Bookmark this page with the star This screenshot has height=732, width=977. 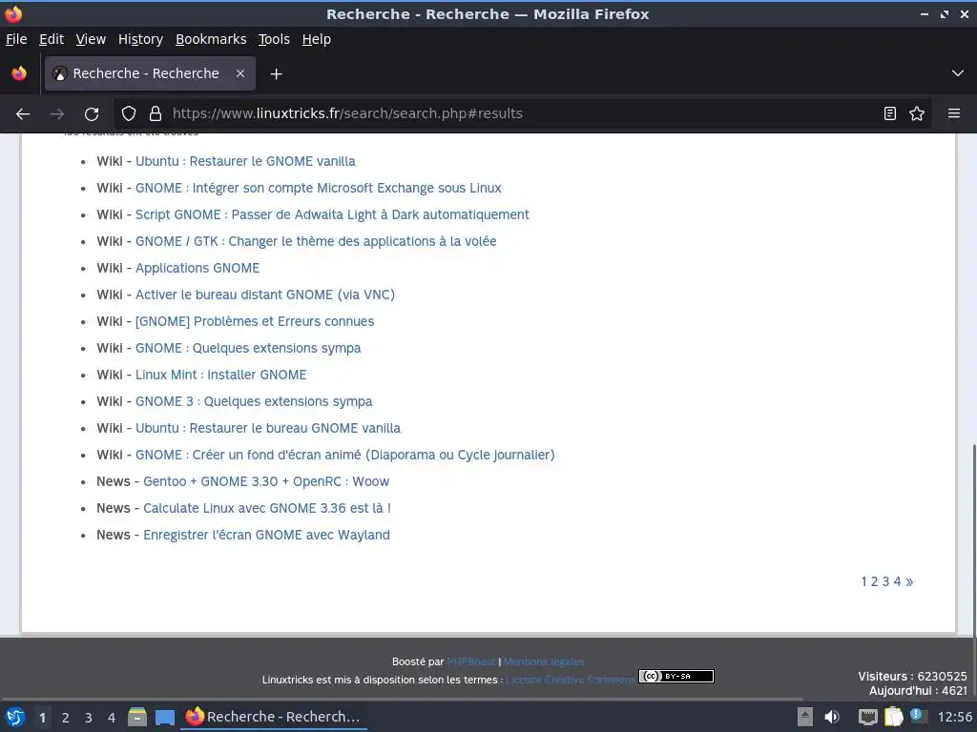[x=917, y=114]
